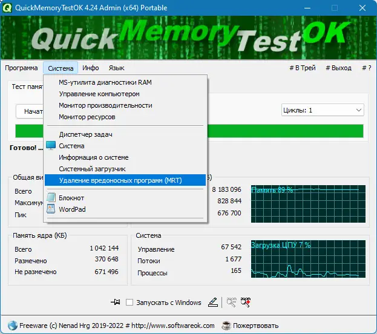This screenshot has width=377, height=334.
Task: Click the Пик label
Action: pyautogui.click(x=21, y=215)
